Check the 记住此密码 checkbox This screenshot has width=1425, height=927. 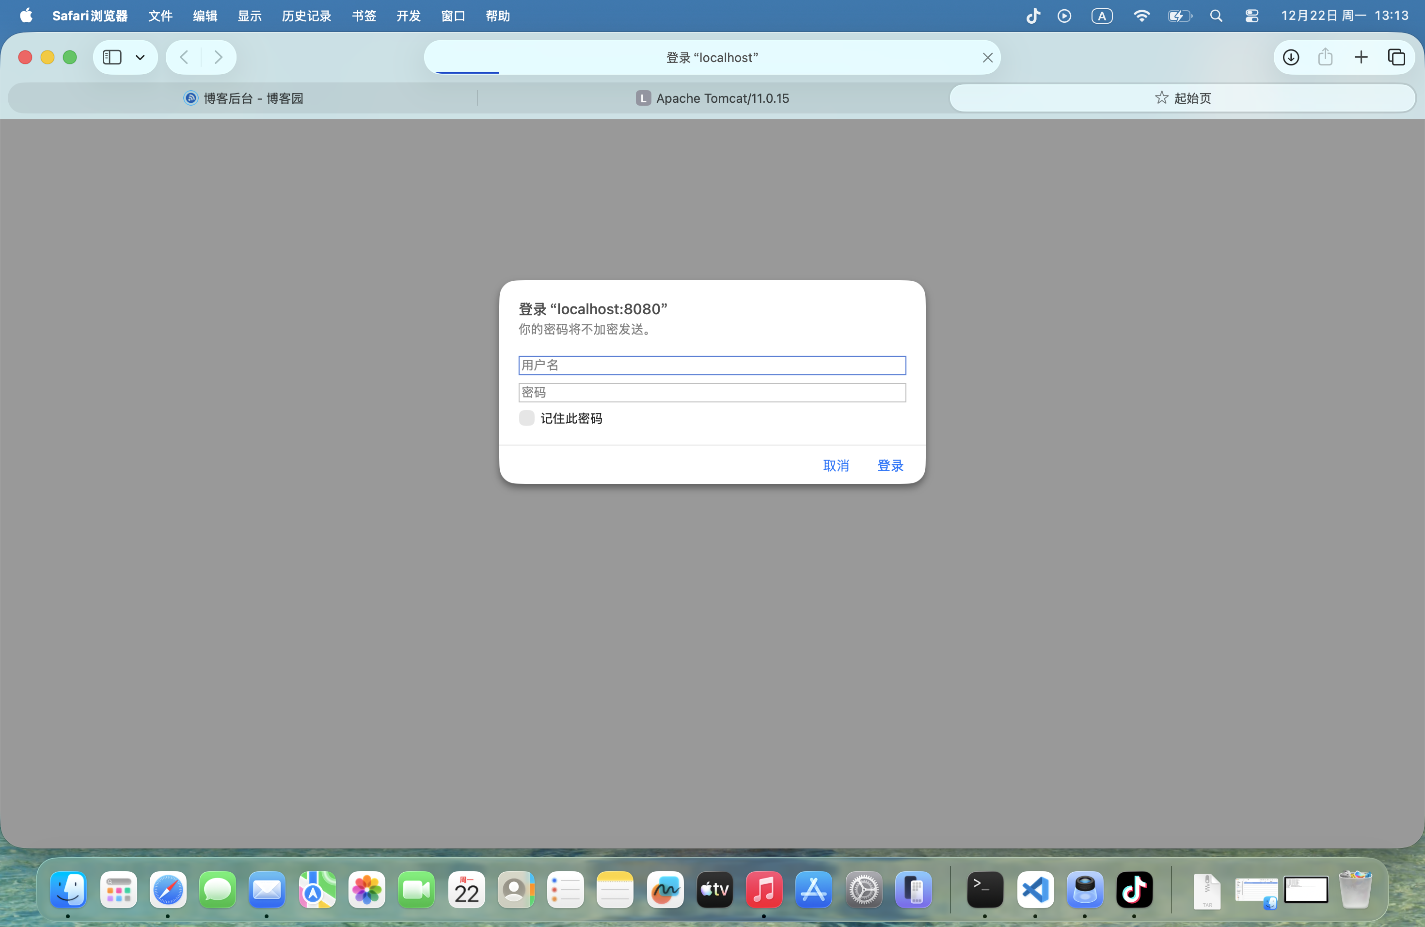pos(526,418)
